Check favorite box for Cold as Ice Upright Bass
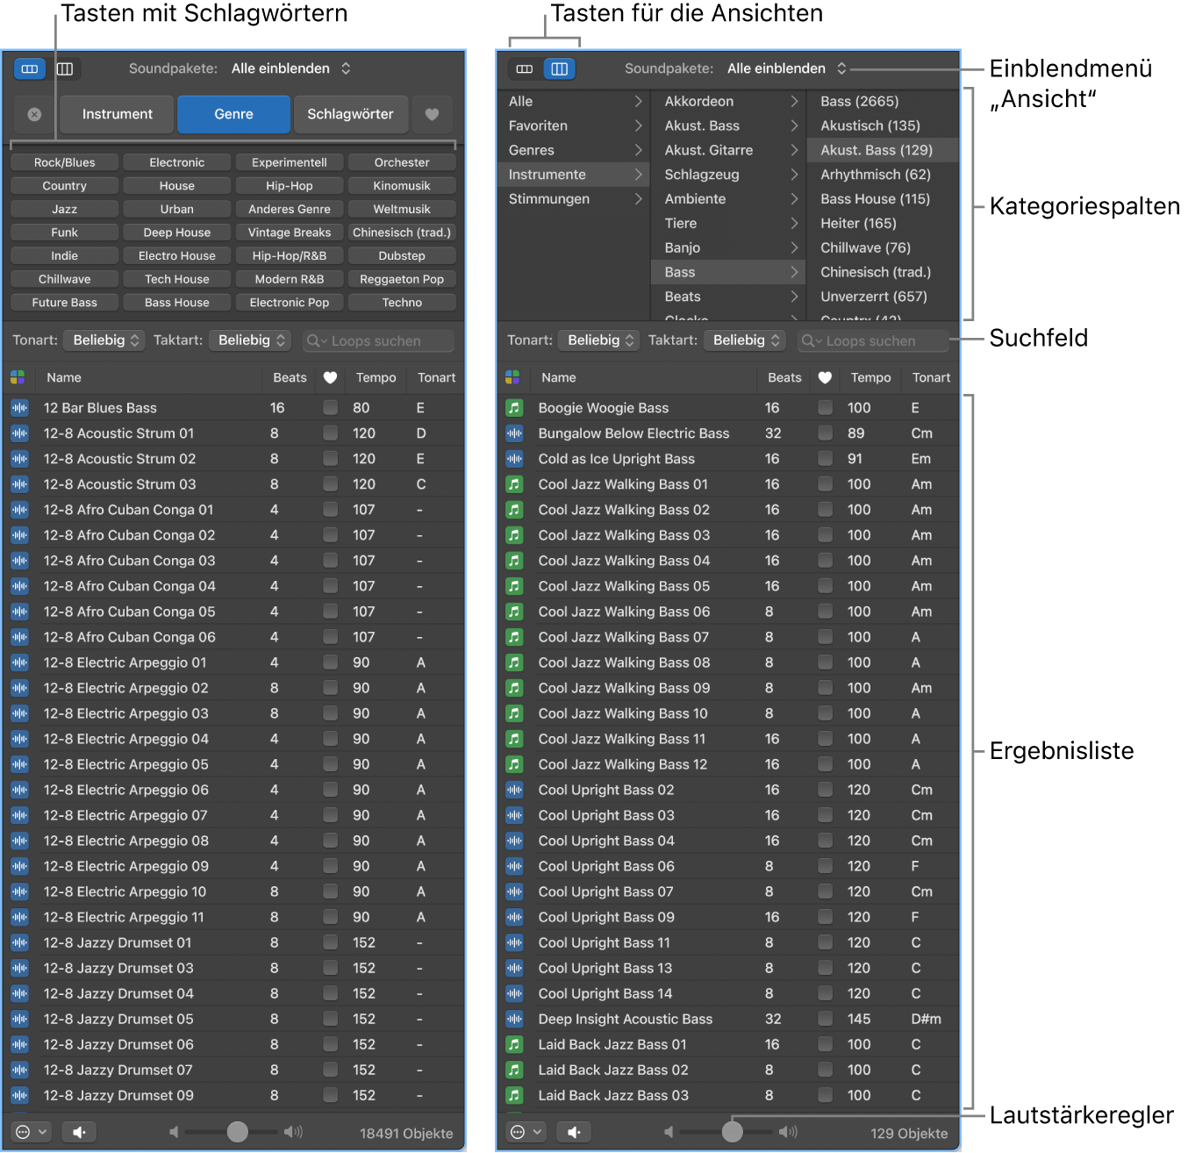1188x1153 pixels. (825, 458)
